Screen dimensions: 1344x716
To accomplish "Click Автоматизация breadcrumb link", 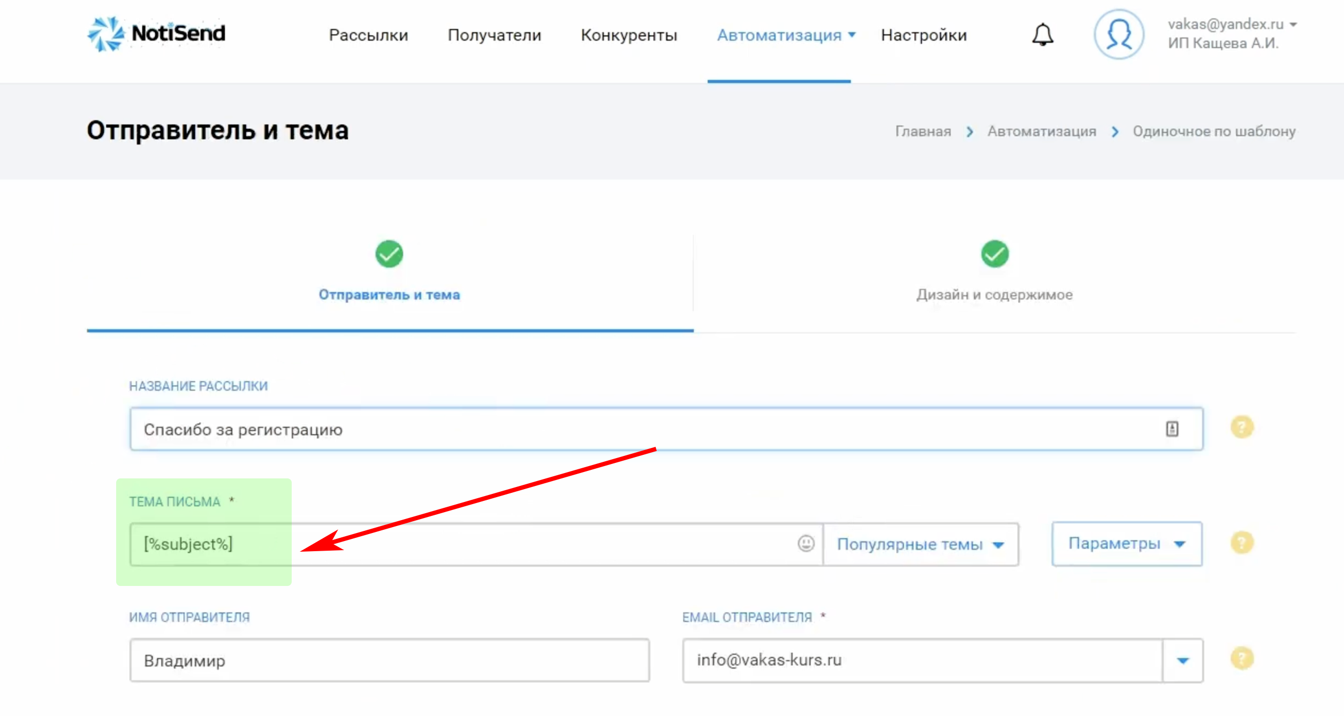I will tap(1041, 132).
